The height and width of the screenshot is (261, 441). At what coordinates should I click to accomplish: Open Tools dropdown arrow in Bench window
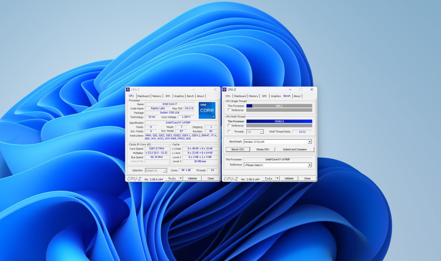coord(277,178)
